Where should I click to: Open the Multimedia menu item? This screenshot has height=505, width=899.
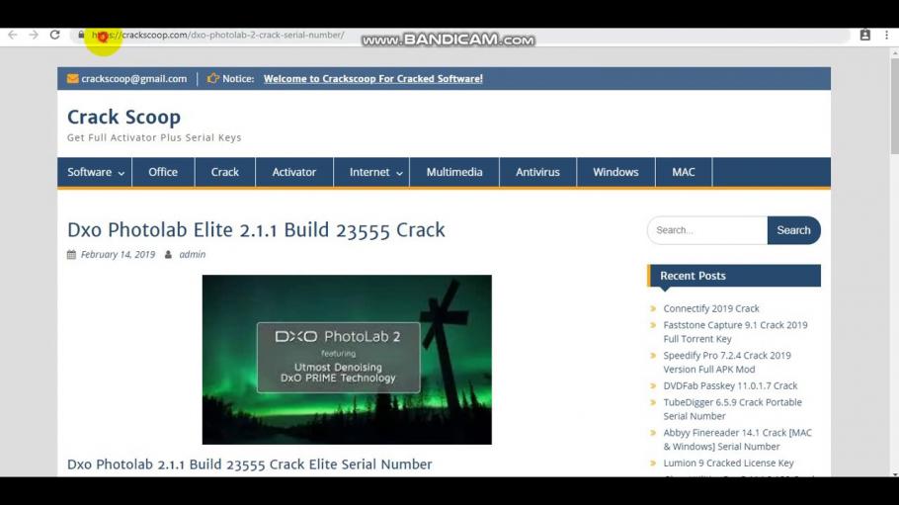pyautogui.click(x=454, y=172)
